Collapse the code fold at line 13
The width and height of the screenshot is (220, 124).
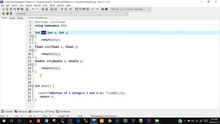pyautogui.click(x=33, y=64)
